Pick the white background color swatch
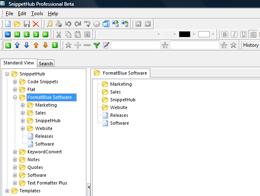Viewport: 260px width, 196px height. tap(204, 34)
